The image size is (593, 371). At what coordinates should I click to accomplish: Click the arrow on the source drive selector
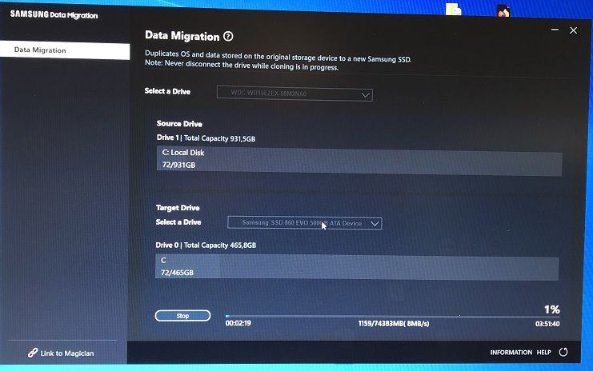(x=365, y=94)
